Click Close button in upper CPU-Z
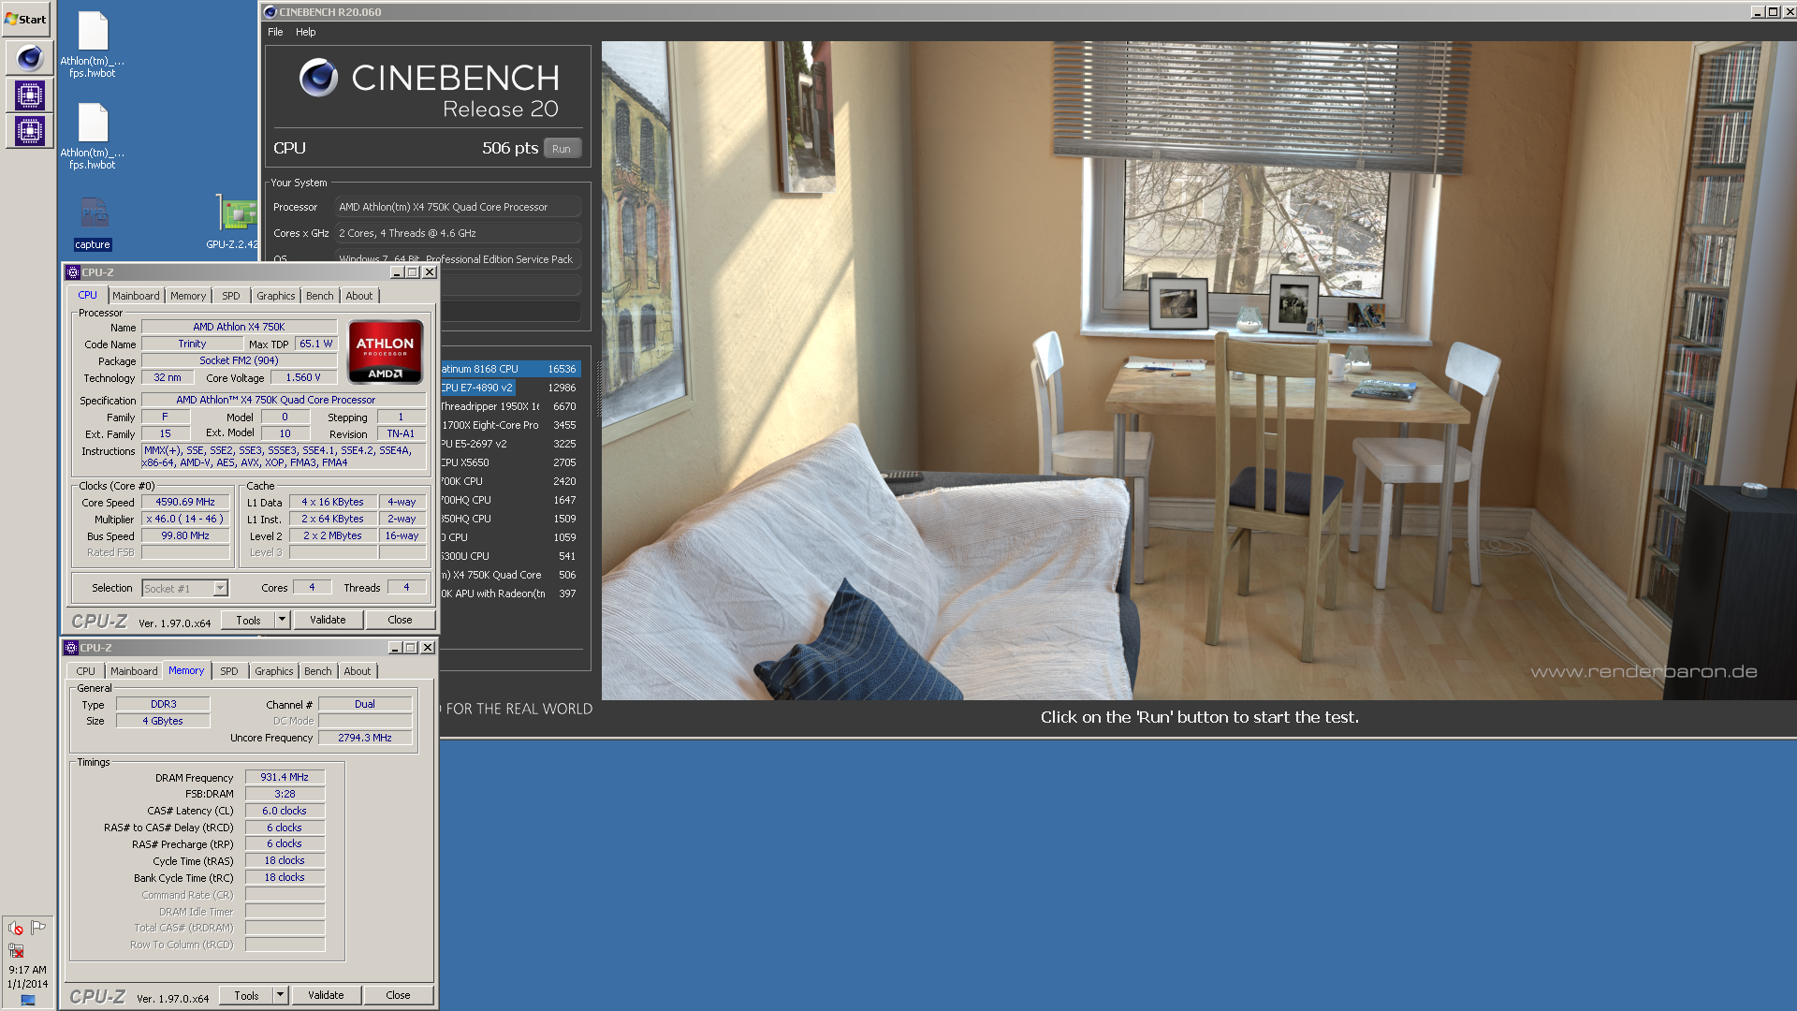Screen dimensions: 1797x1011 (401, 620)
